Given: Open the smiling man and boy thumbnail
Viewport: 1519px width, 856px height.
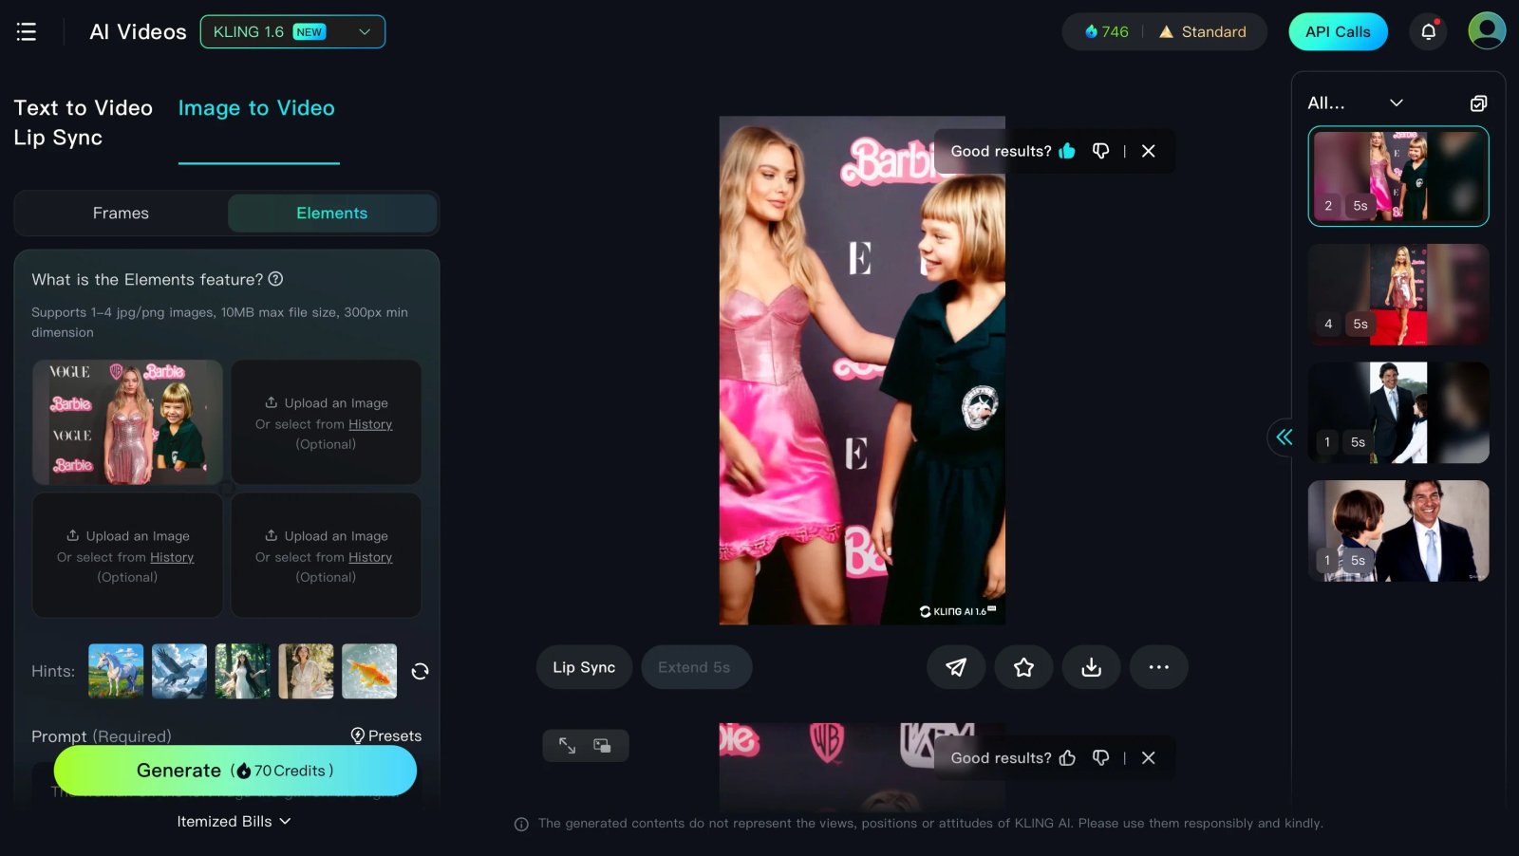Looking at the screenshot, I should click(1398, 530).
